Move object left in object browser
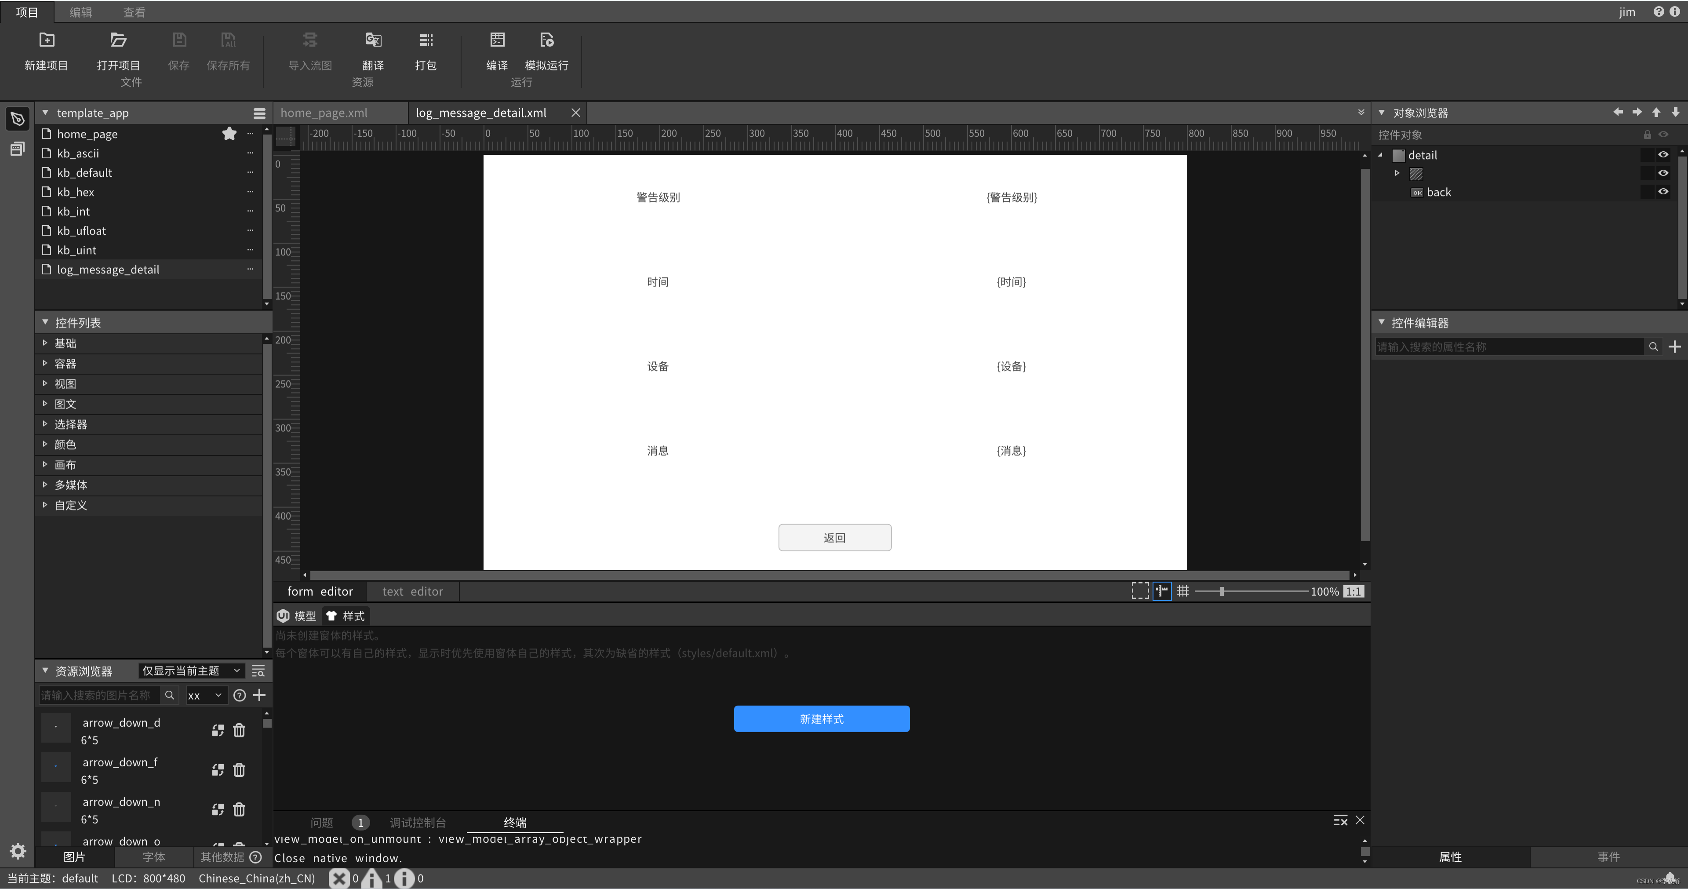 click(x=1618, y=112)
